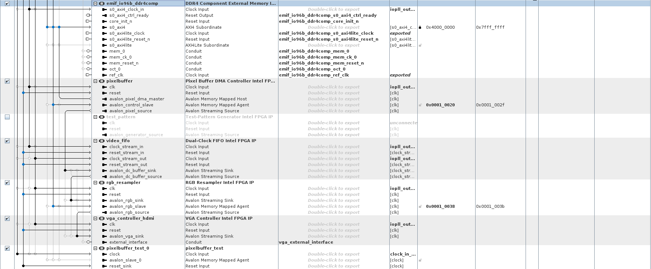Click the emif_io96b_ddr4comp component chip icon
This screenshot has height=269, width=651.
pos(102,3)
